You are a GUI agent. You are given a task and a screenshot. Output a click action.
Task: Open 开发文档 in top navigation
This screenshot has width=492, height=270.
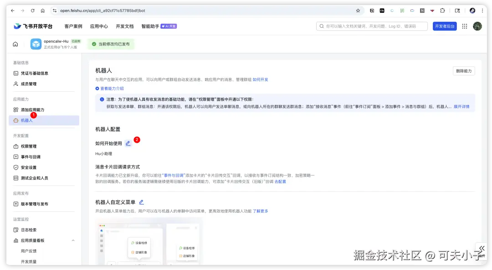pyautogui.click(x=125, y=26)
